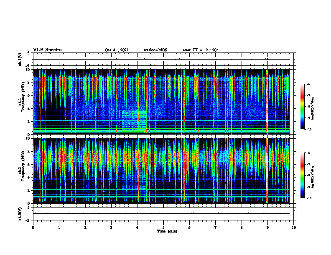Click the "-10" label on ch.2 colorbar
The width and height of the screenshot is (331, 255).
click(x=309, y=198)
